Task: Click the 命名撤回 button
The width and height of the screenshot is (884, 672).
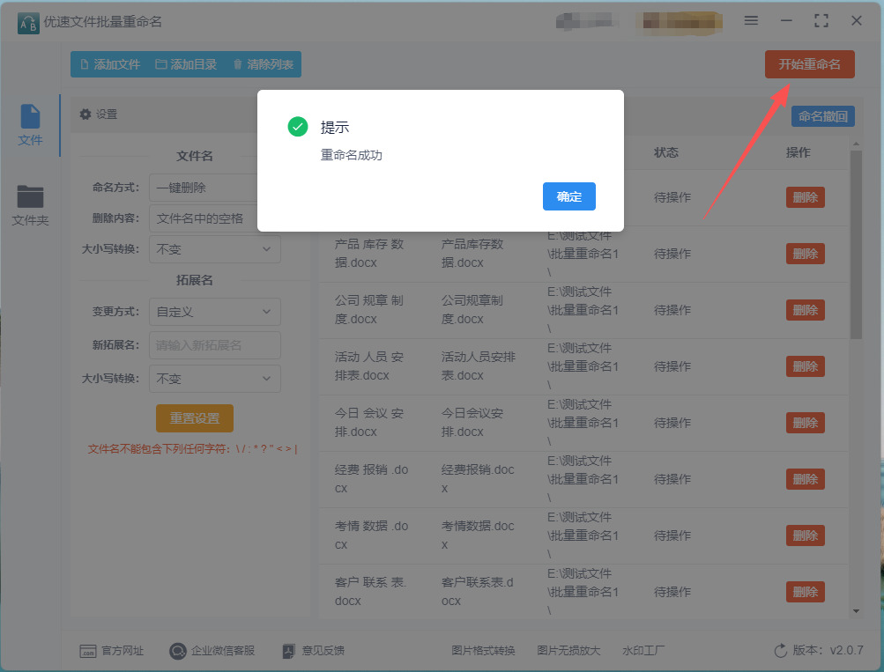Action: click(x=822, y=116)
